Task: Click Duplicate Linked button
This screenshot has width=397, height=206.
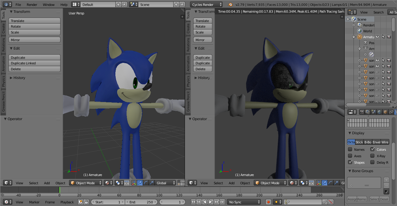Action: pyautogui.click(x=34, y=63)
